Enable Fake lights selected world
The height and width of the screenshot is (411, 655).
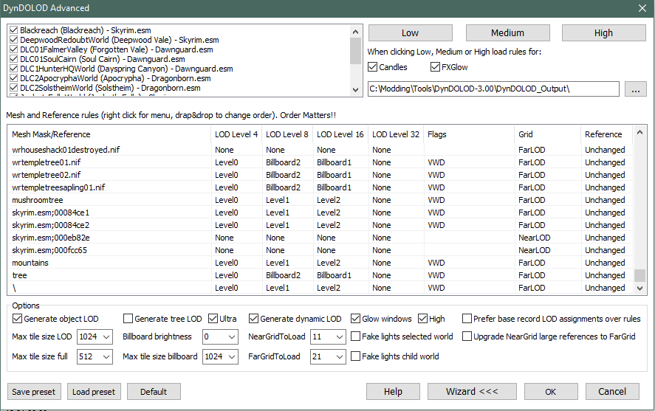355,336
